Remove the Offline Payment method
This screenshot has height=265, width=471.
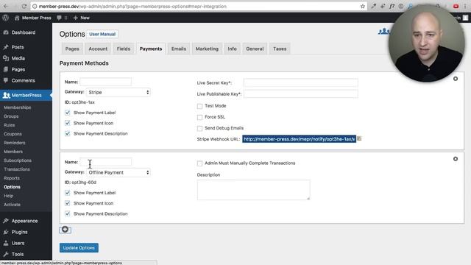pos(456,159)
